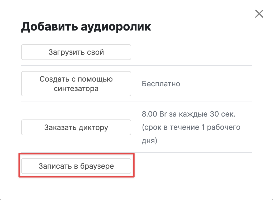Close the Добавить аудиоролик dialog
The height and width of the screenshot is (200, 273).
point(259,14)
